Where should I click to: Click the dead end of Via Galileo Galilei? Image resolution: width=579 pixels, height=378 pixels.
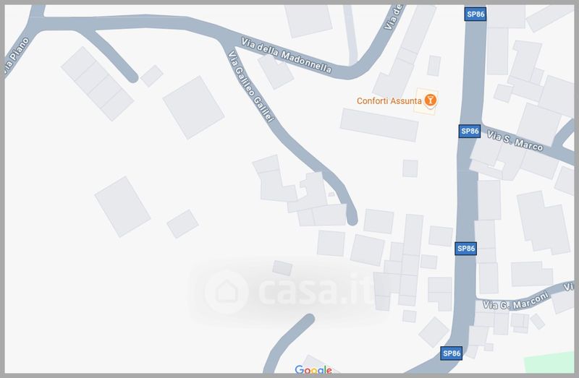click(352, 219)
